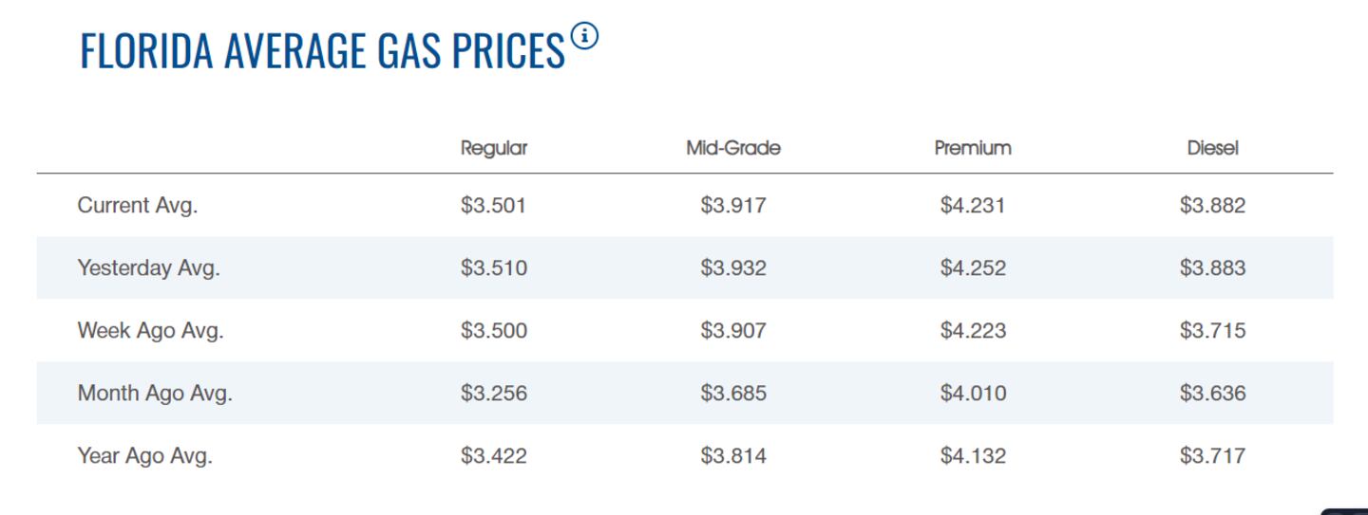
Task: Select the month-ago Premium price $4.010
Action: (x=973, y=394)
